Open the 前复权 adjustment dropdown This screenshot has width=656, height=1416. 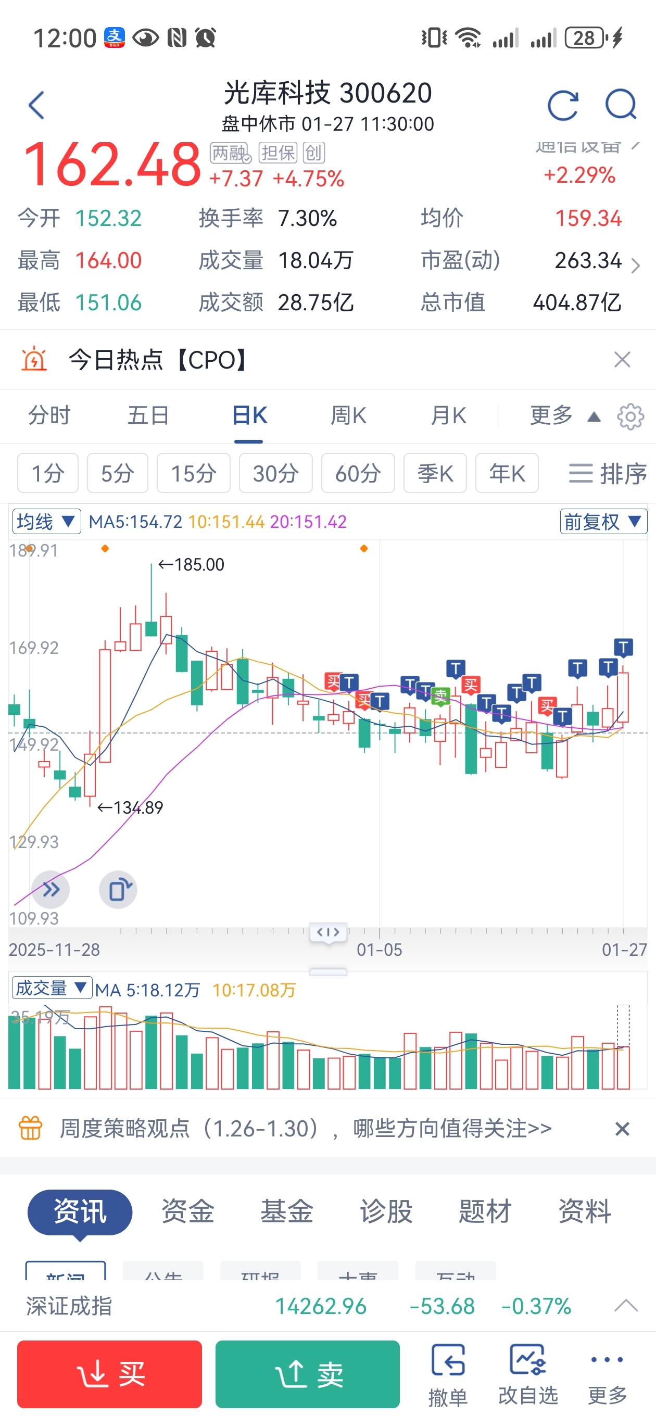[x=603, y=521]
